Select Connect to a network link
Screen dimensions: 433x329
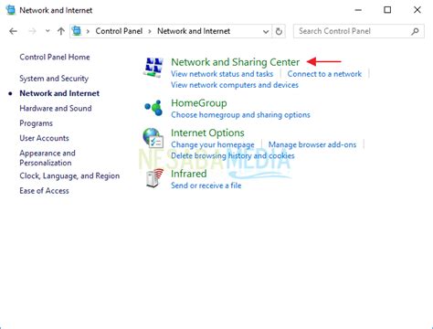pos(324,74)
